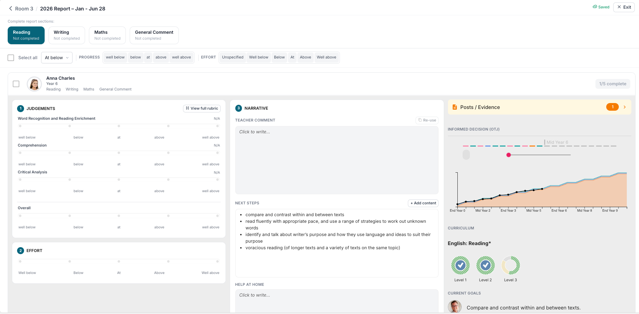639x314 pixels.
Task: Click the Posts / Evidence document icon
Action: tap(455, 107)
